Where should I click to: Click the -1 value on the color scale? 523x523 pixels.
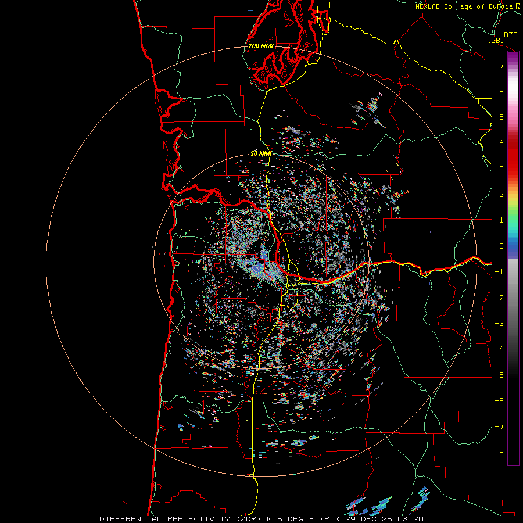pyautogui.click(x=499, y=272)
